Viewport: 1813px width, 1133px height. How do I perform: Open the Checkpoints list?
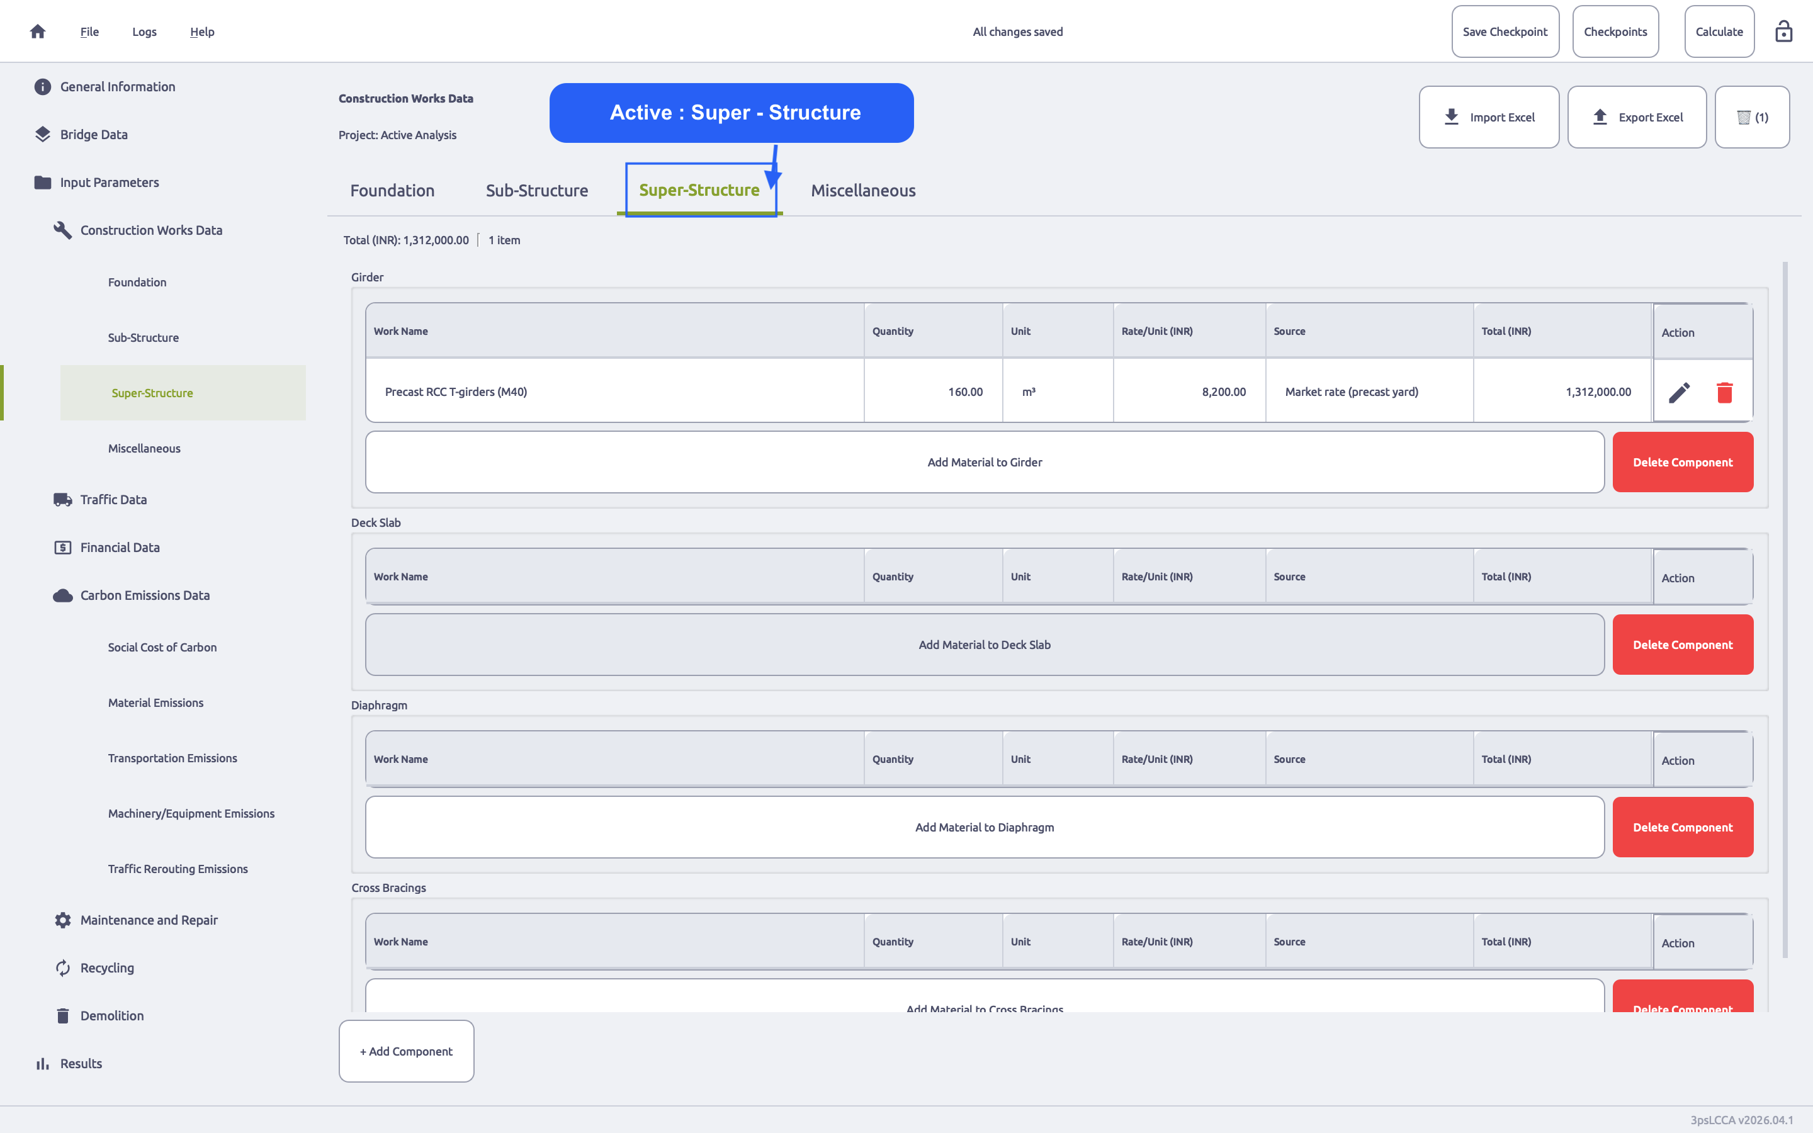click(1615, 31)
